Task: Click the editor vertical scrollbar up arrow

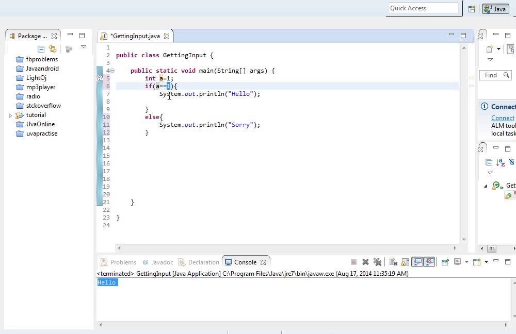Action: point(464,48)
